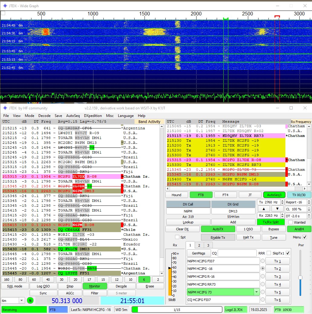Open the Decode menu
This screenshot has height=314, width=312.
(x=44, y=115)
